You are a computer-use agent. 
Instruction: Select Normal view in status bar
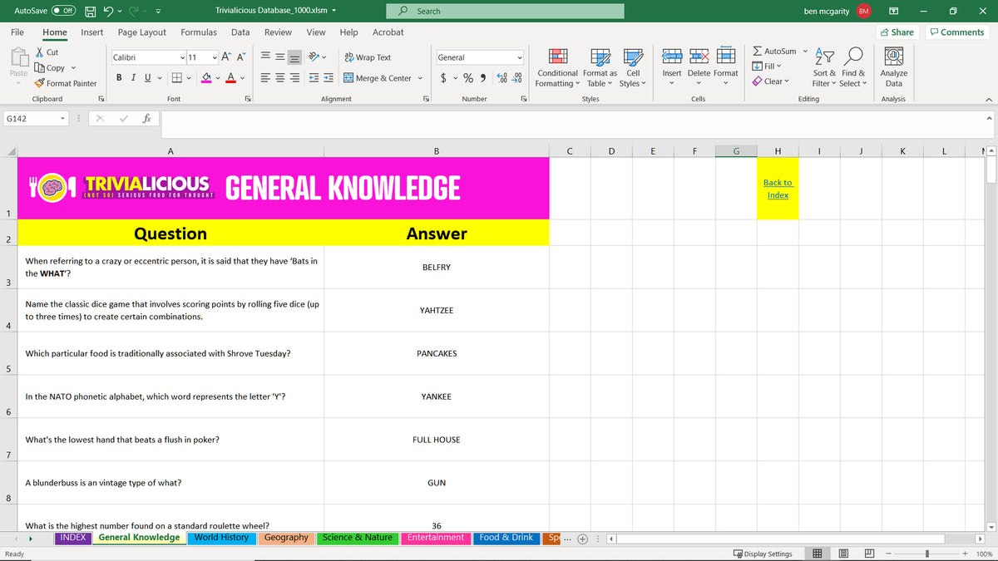[818, 554]
